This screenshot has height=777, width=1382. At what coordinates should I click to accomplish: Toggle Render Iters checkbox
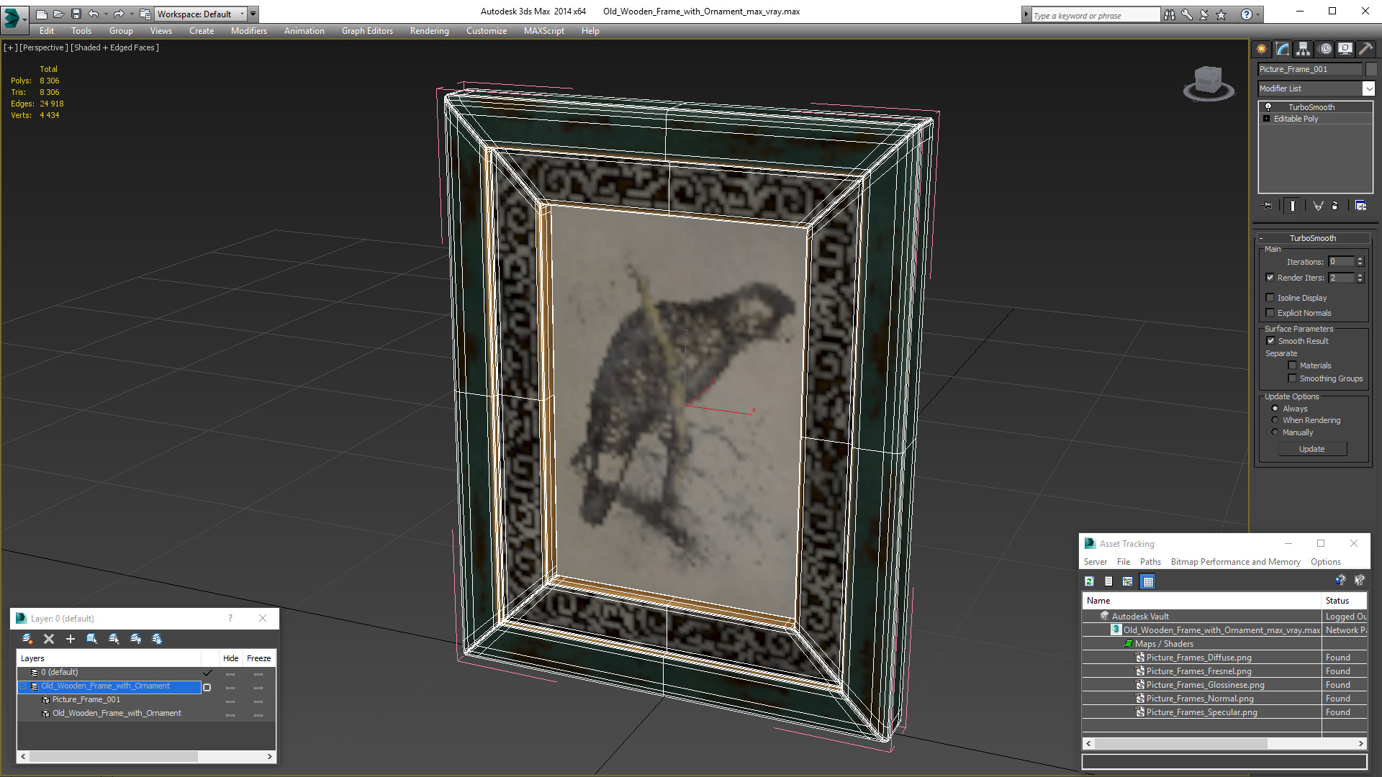coord(1270,278)
